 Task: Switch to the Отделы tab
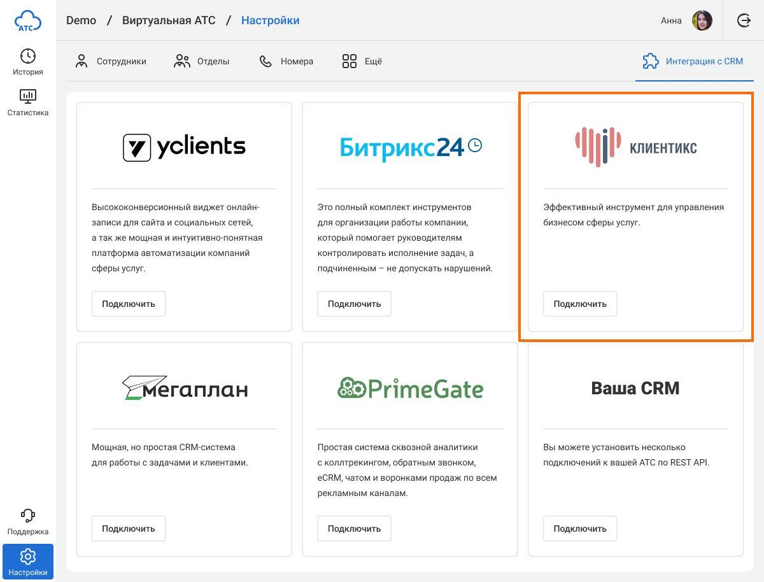(x=202, y=62)
